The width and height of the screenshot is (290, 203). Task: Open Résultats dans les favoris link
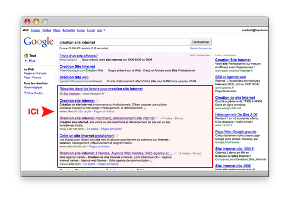point(101,89)
